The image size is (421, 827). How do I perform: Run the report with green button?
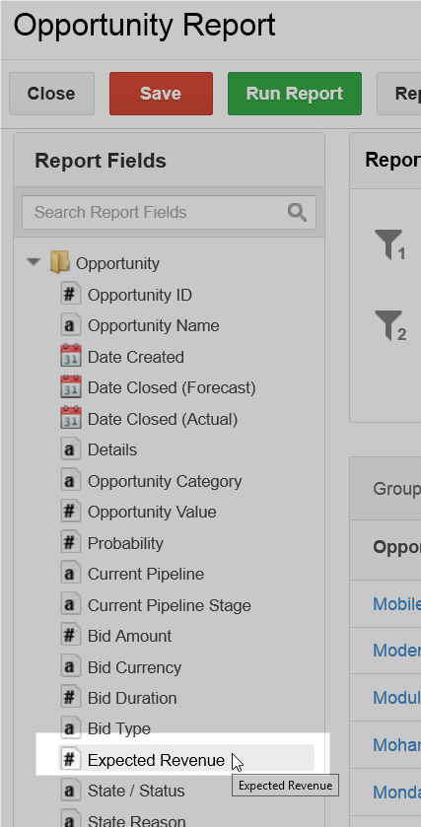[x=295, y=94]
